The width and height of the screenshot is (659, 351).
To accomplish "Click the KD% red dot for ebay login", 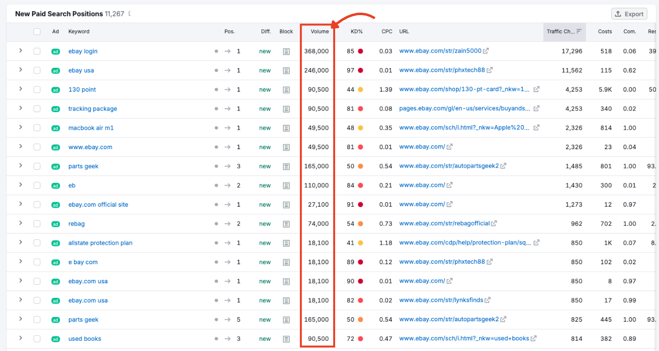I will pyautogui.click(x=360, y=51).
